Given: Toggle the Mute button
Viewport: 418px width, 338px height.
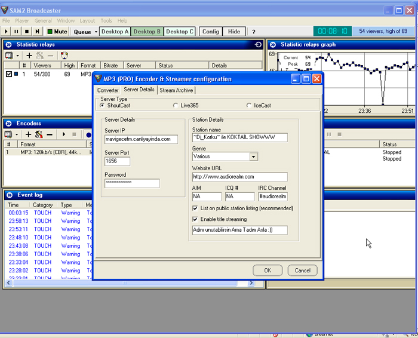Looking at the screenshot, I should coord(57,32).
